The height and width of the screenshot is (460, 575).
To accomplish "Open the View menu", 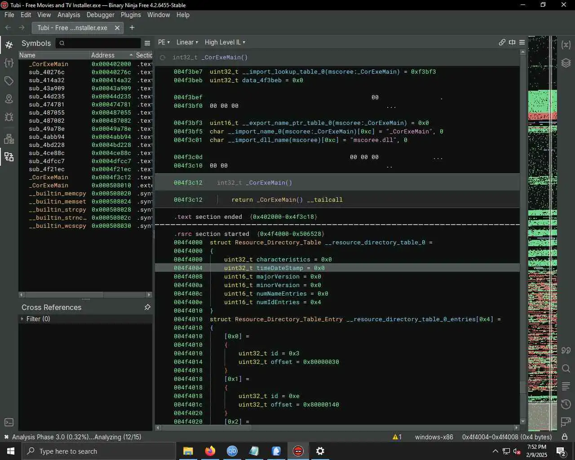I will pos(44,15).
